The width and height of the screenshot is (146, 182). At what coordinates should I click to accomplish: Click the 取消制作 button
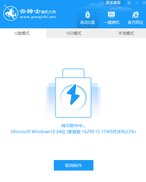pyautogui.click(x=73, y=165)
